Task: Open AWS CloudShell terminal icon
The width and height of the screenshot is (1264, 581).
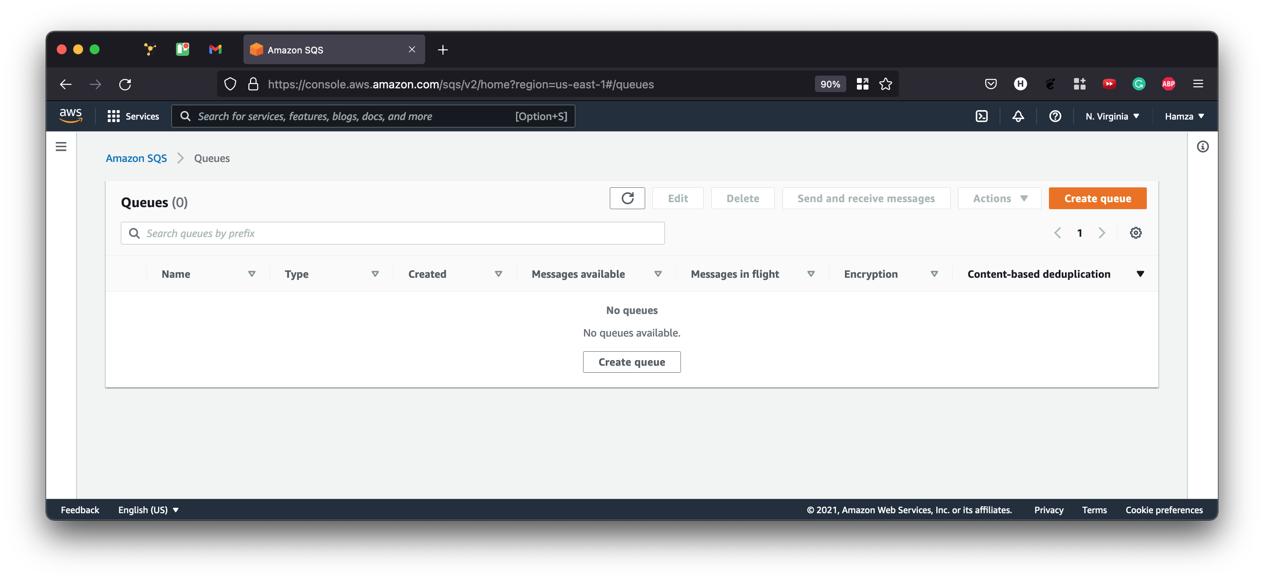Action: (x=982, y=116)
